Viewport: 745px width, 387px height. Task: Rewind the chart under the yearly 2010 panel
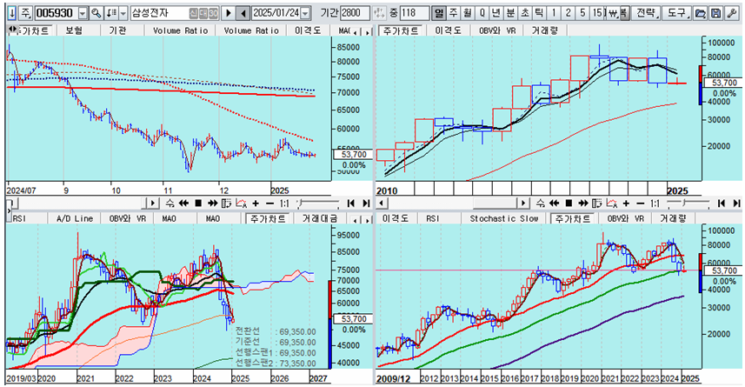click(x=554, y=204)
